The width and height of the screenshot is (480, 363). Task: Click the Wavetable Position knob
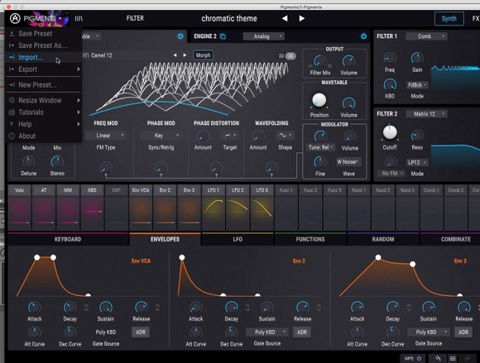[319, 101]
